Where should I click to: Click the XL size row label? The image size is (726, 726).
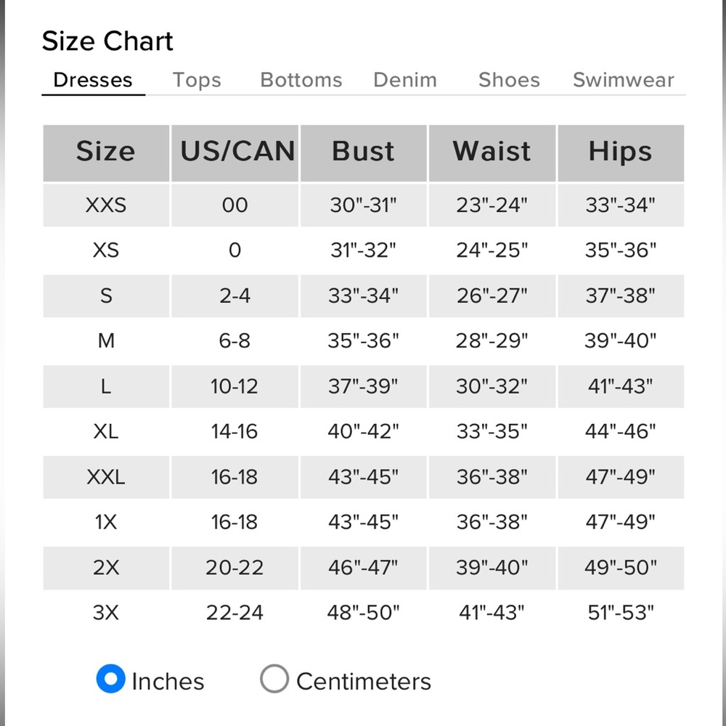pos(106,431)
